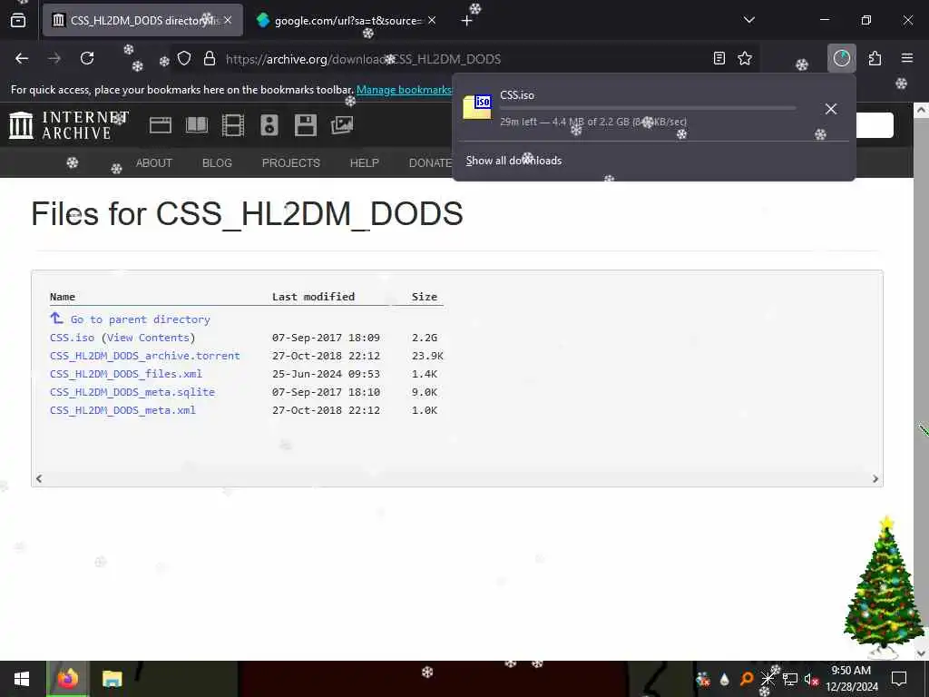Click muted volume tray icon
Screen dimensions: 929x697
click(811, 679)
